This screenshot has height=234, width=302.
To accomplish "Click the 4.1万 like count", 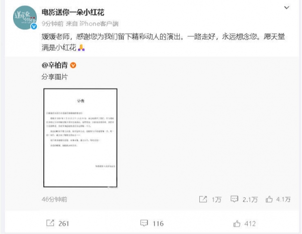I will (x=283, y=199).
